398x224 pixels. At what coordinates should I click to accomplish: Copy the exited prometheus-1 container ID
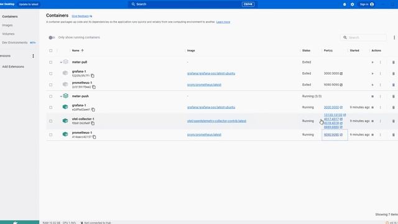94,87
